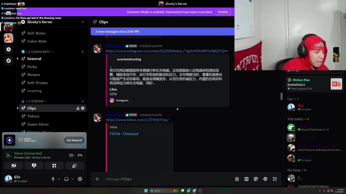The width and height of the screenshot is (346, 194).
Task: Mute the microphone
Action: tap(53, 179)
